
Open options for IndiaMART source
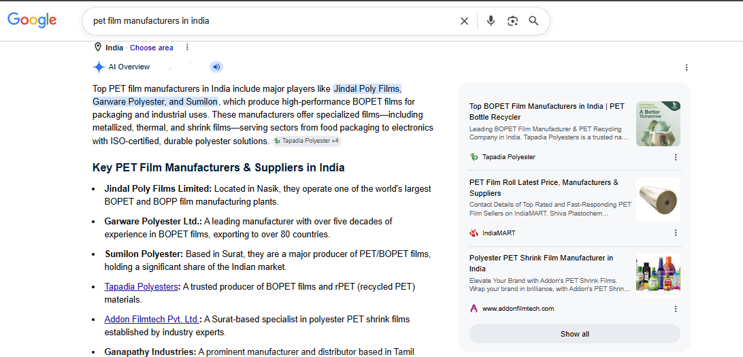click(x=676, y=233)
